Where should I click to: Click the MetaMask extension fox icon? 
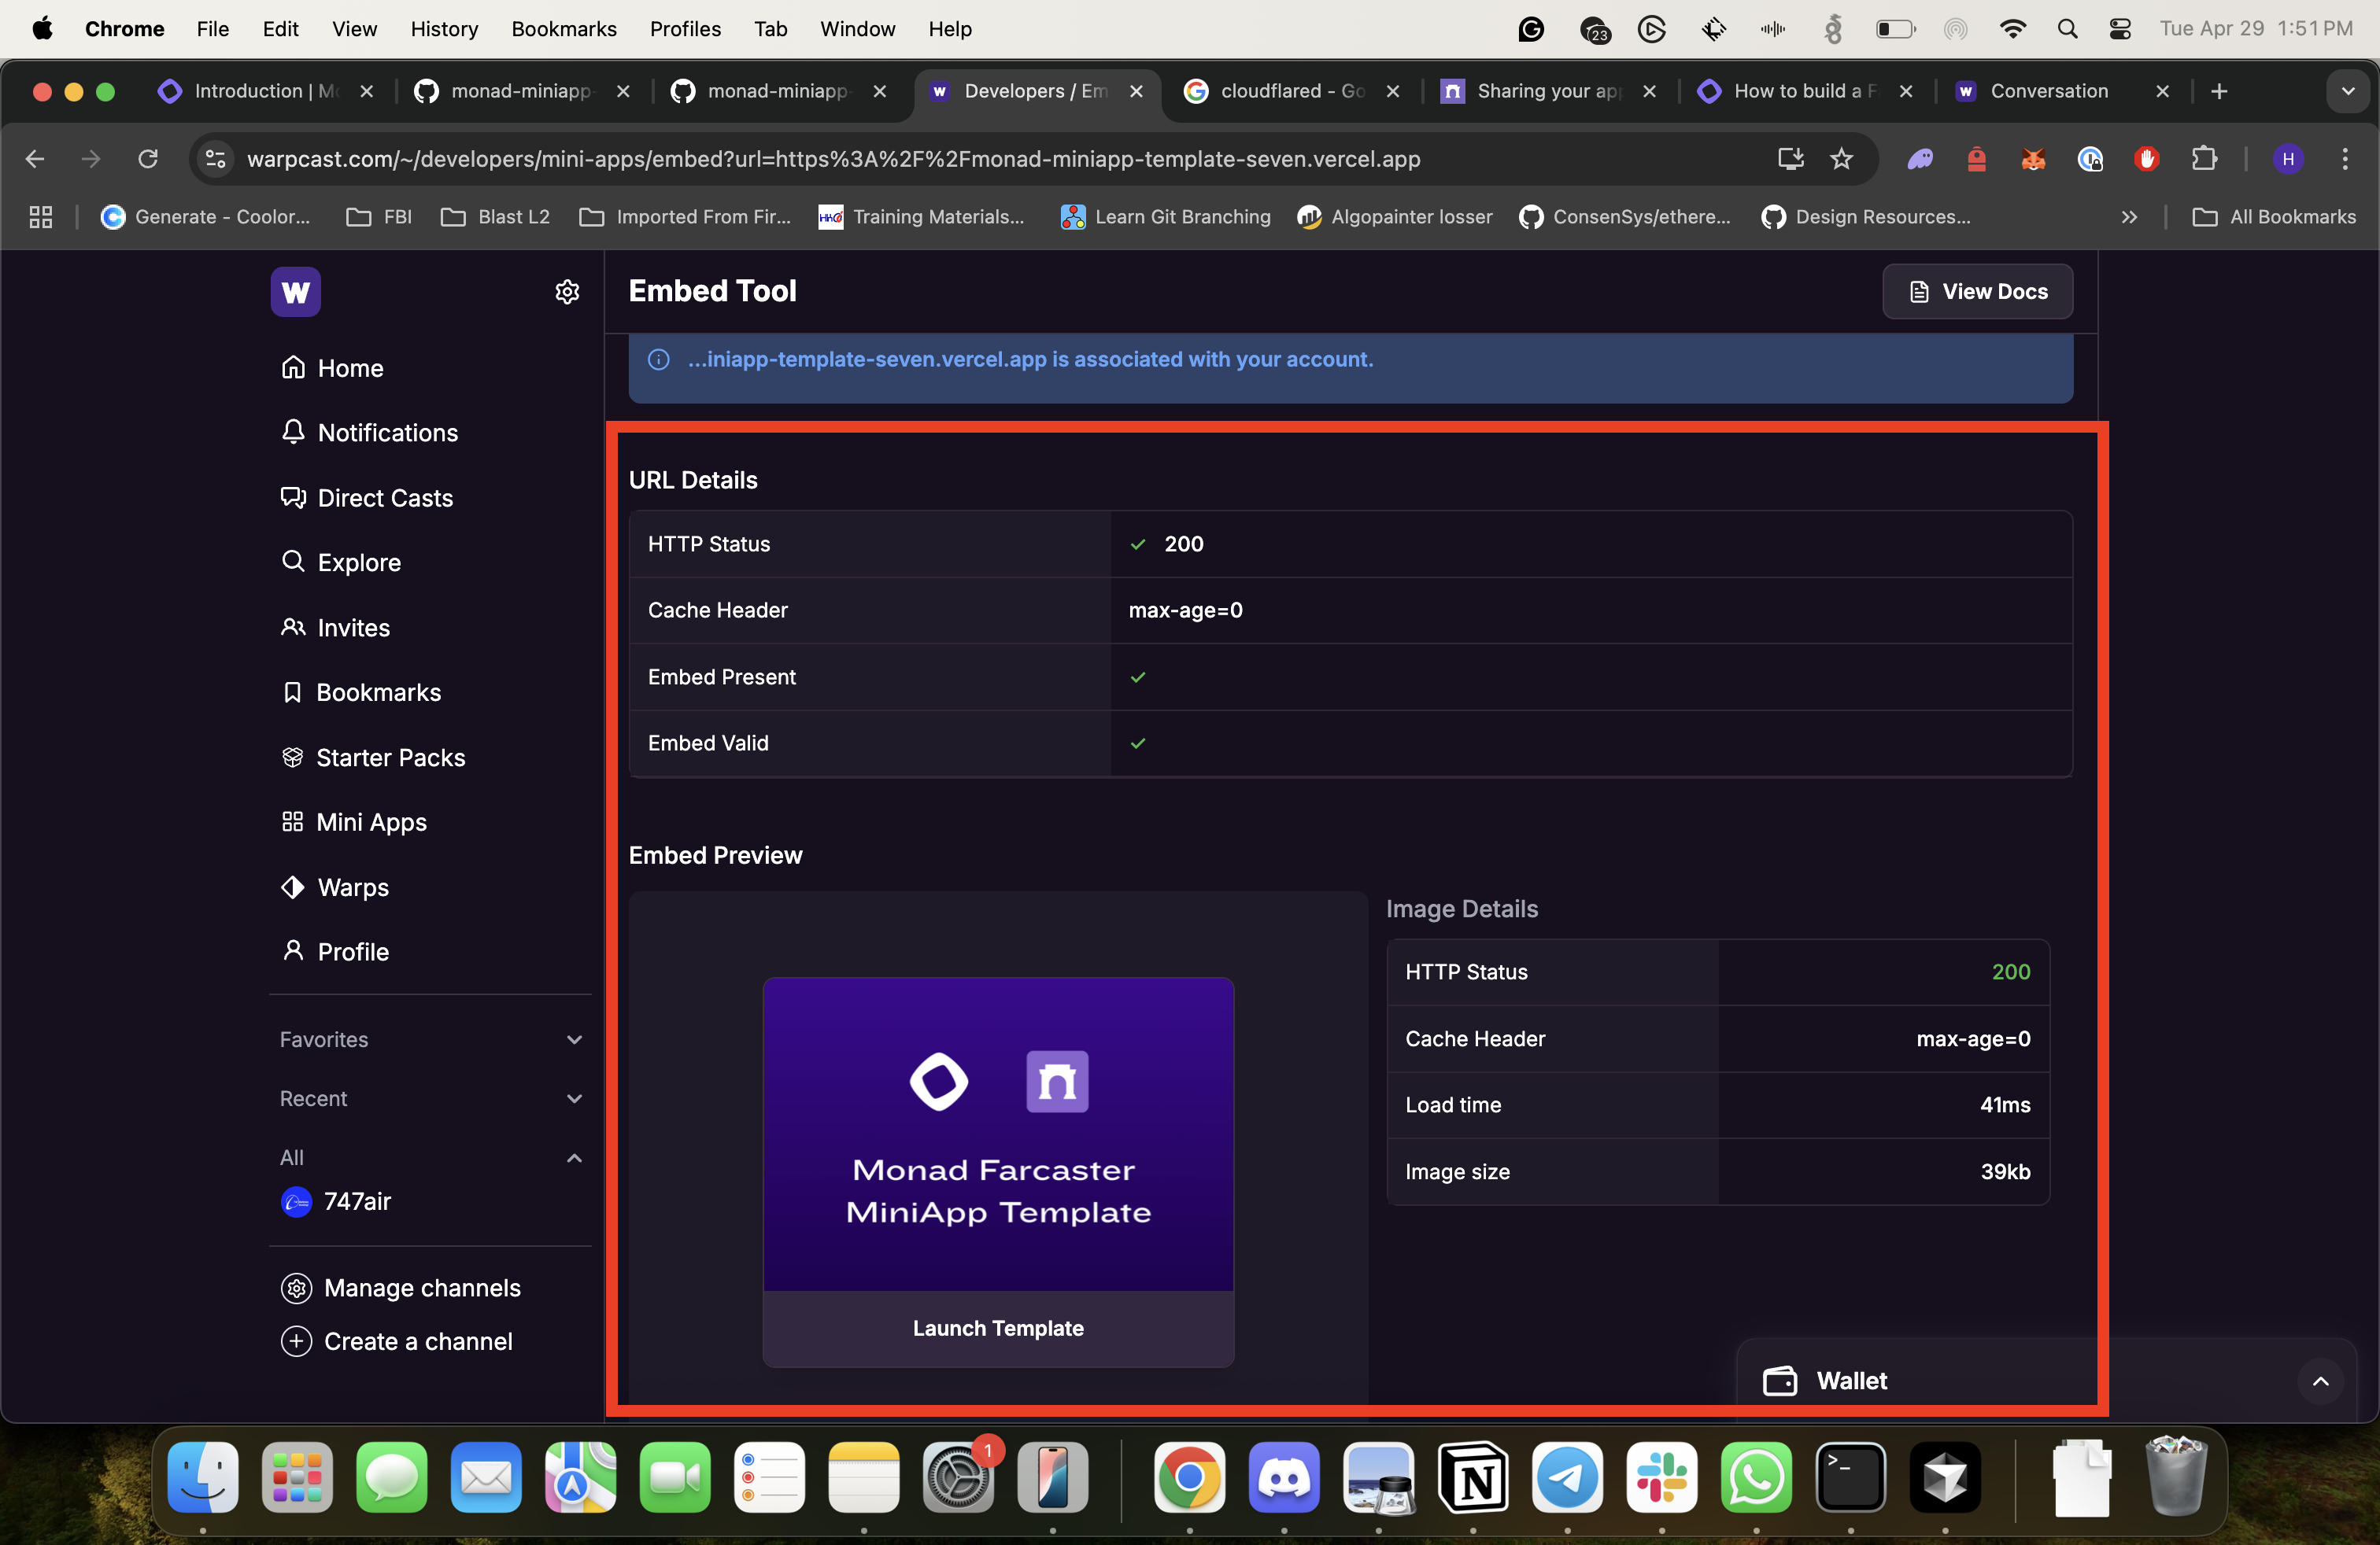pyautogui.click(x=2032, y=159)
